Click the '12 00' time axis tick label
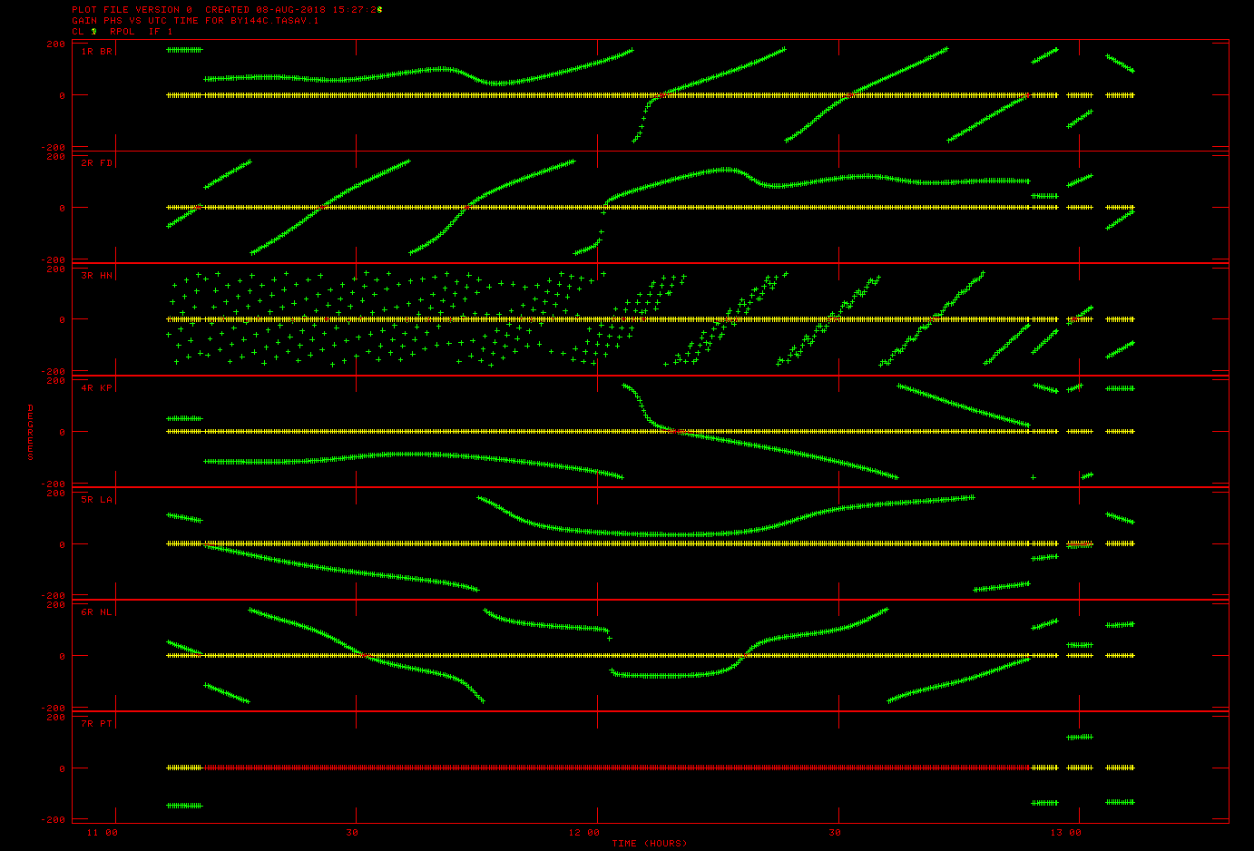Screen dimensions: 1254x851 tap(584, 833)
